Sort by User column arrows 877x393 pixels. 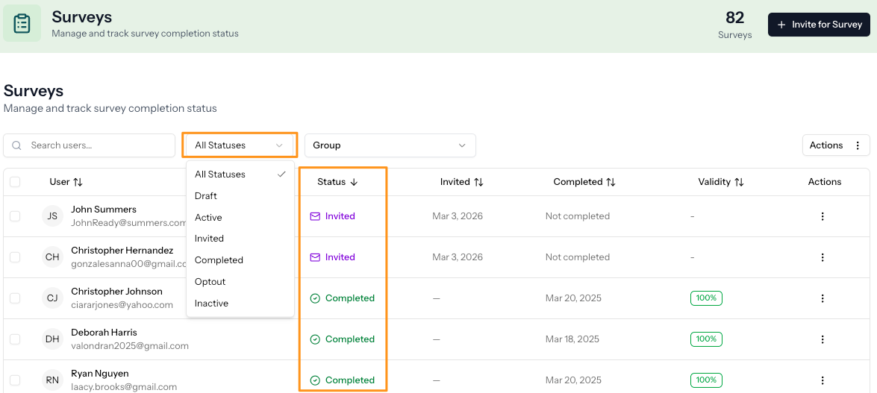click(x=78, y=182)
